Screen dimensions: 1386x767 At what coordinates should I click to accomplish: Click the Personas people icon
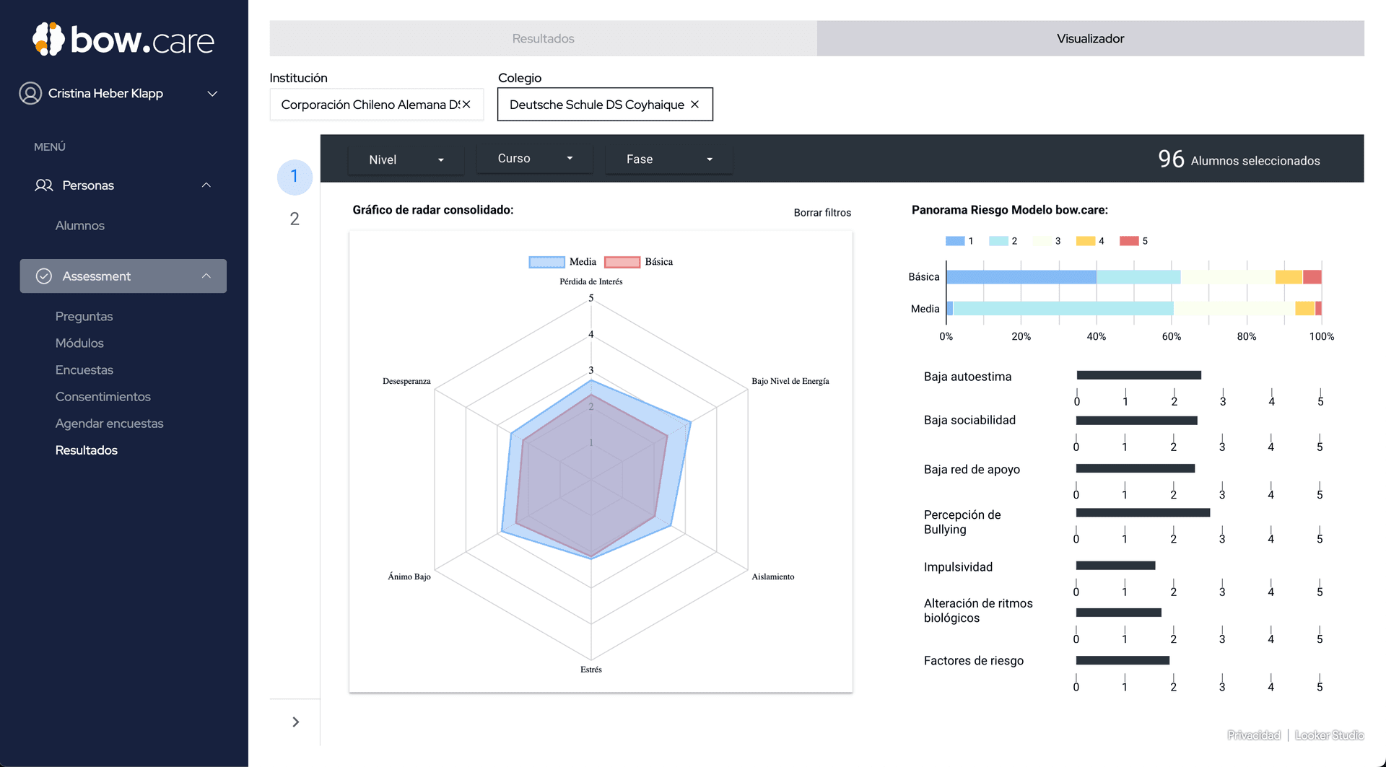click(43, 185)
